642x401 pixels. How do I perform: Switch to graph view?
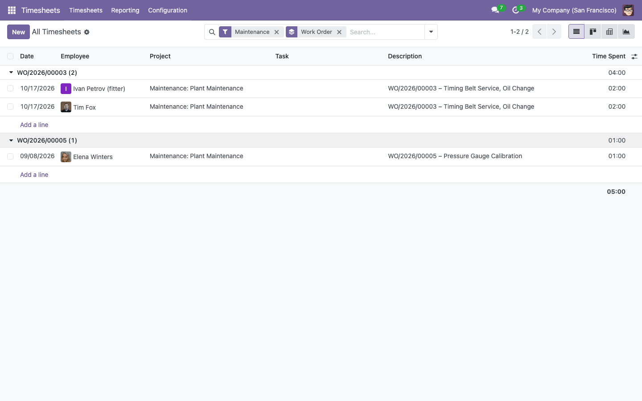point(626,32)
